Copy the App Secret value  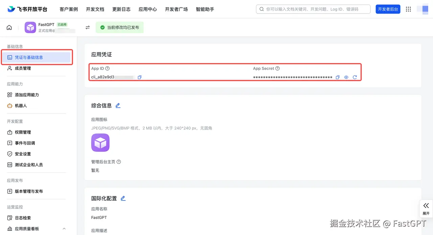(338, 77)
